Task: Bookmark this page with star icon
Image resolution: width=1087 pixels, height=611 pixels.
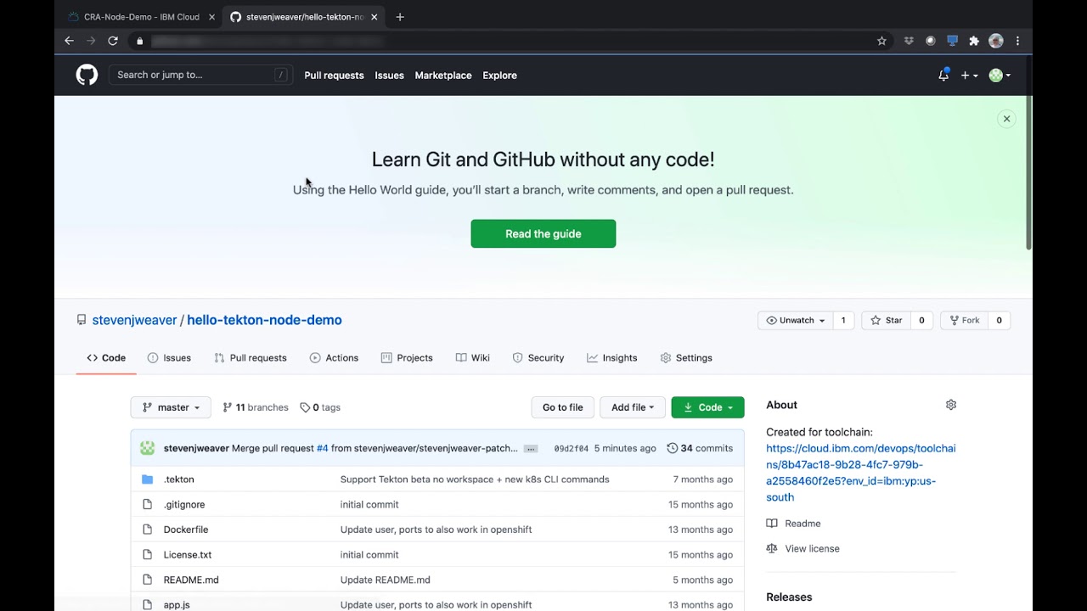Action: point(881,41)
